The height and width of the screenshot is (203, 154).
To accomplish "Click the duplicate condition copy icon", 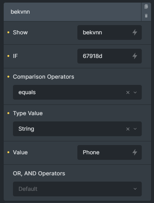I will [x=146, y=7].
